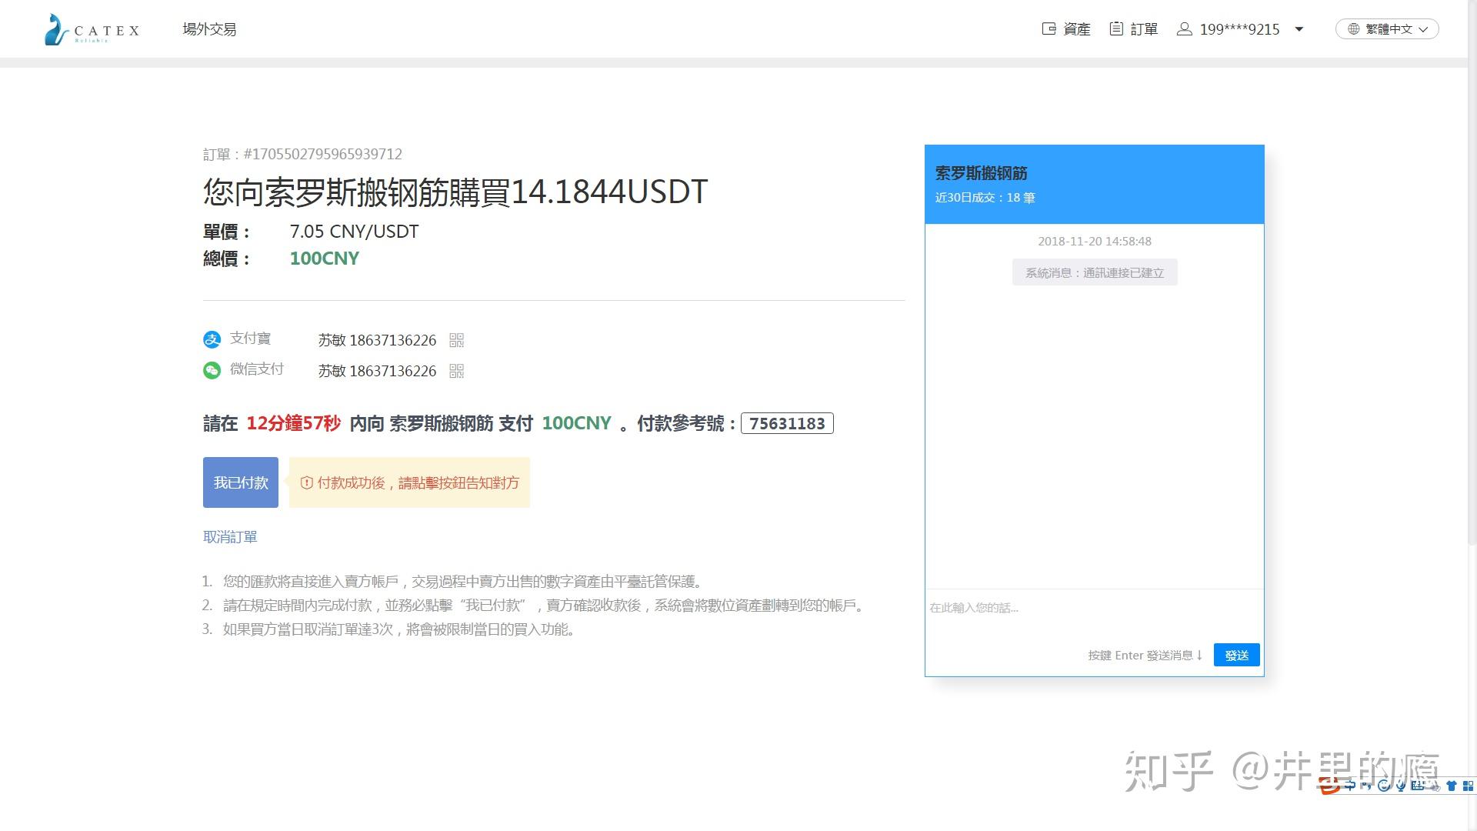
Task: Expand the account dropdown arrow
Action: tap(1299, 29)
